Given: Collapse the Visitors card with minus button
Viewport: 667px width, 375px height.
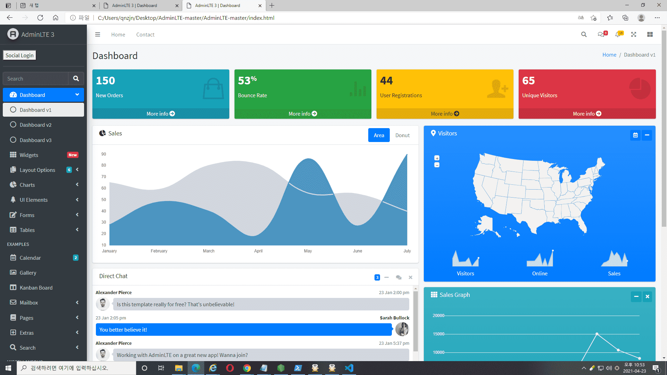Looking at the screenshot, I should pos(647,135).
